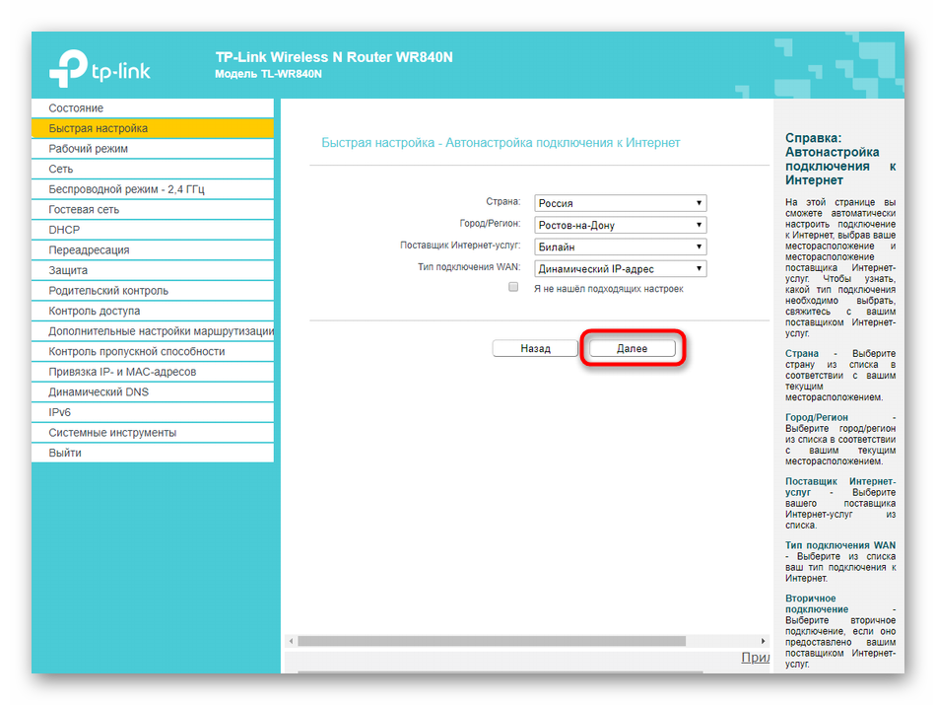Click the Назад button
Screen dimensions: 936x705
(x=535, y=348)
